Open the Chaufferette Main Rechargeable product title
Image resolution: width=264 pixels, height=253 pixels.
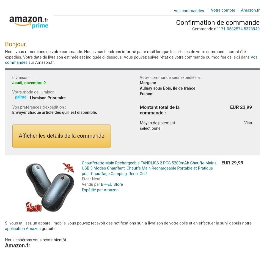tap(149, 168)
